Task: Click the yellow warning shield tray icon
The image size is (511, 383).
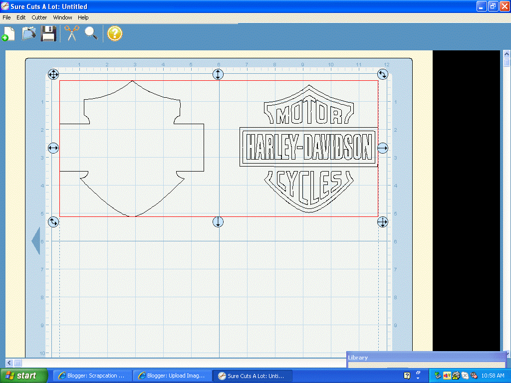Action: 456,376
